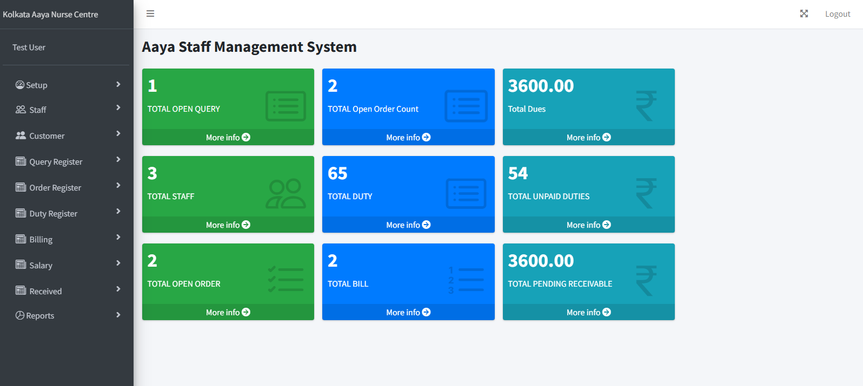Toggle the hamburger sidebar menu icon
Image resolution: width=863 pixels, height=386 pixels.
click(x=150, y=13)
